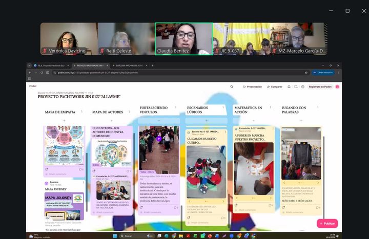This screenshot has height=239, width=369.
Task: Add a post under MATEMÁTICA EN ACCIÓN
Action: point(254,121)
